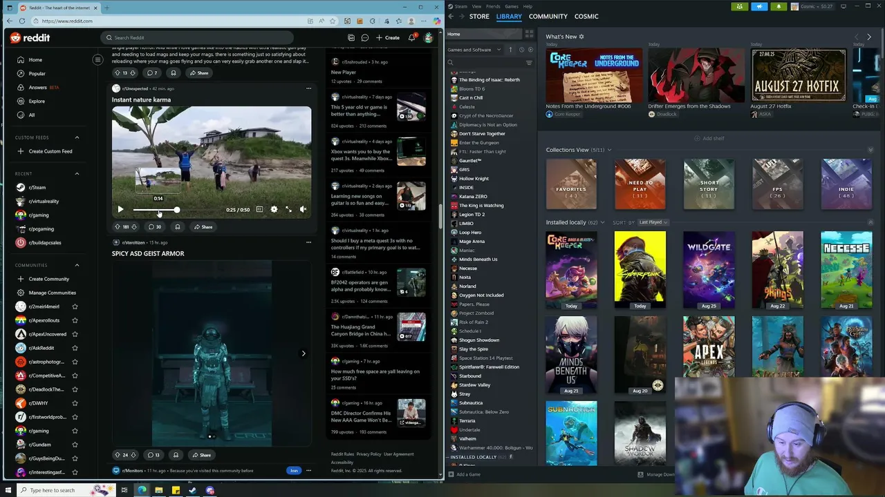Open the COSMIC profile tab in Steam
This screenshot has width=885, height=497.
(586, 17)
